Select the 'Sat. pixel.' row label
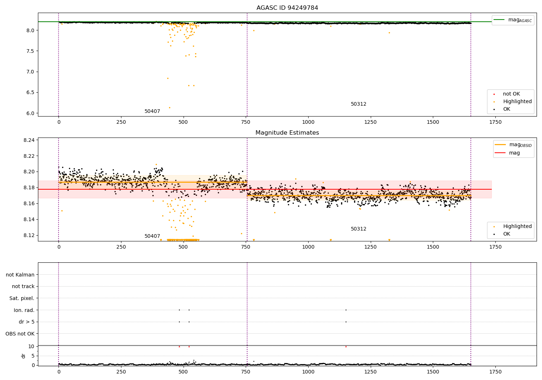The height and width of the screenshot is (380, 542). (22, 299)
